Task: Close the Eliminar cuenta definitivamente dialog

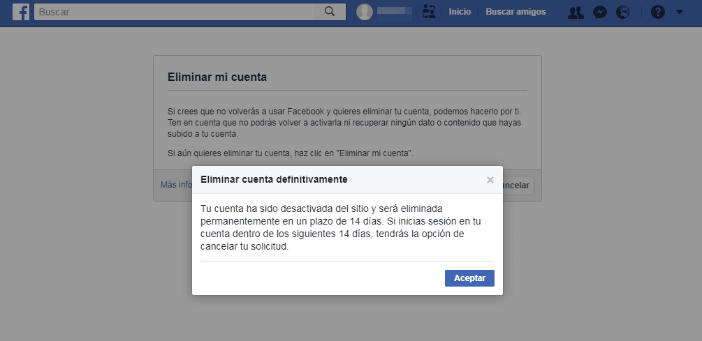Action: click(490, 180)
